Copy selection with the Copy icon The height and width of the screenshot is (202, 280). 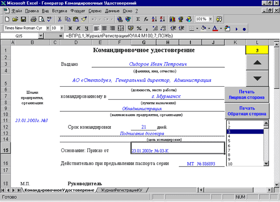68,19
